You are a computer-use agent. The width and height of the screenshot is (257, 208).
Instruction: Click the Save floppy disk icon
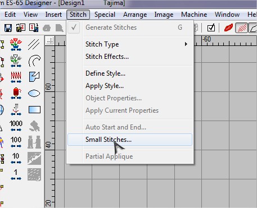point(8,28)
